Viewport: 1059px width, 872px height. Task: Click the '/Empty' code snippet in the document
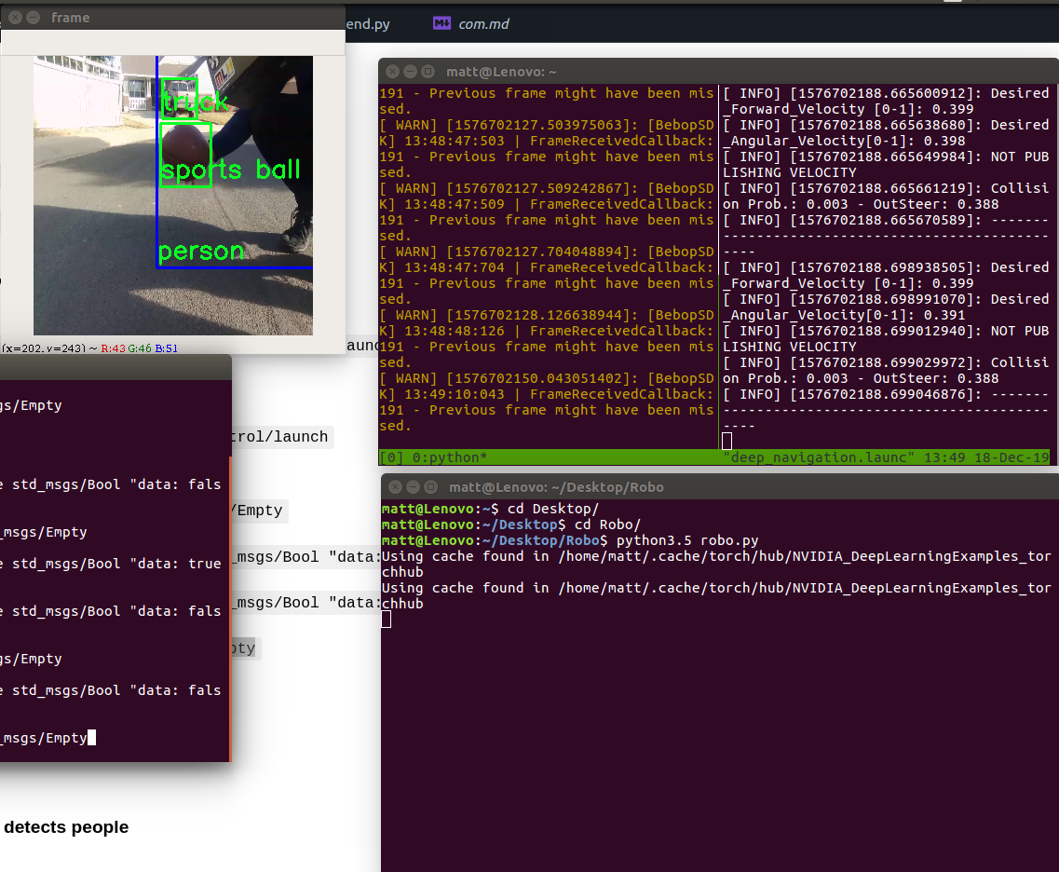click(x=257, y=510)
